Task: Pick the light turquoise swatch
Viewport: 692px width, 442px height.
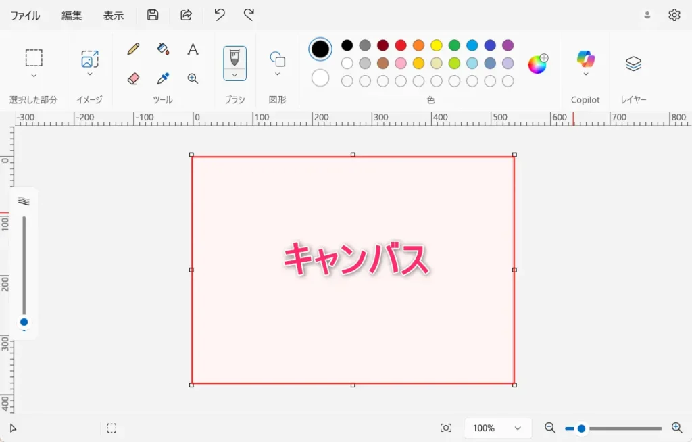Action: click(472, 63)
